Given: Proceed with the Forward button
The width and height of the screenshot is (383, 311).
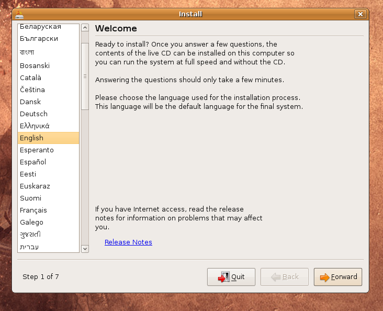Looking at the screenshot, I should pos(338,277).
